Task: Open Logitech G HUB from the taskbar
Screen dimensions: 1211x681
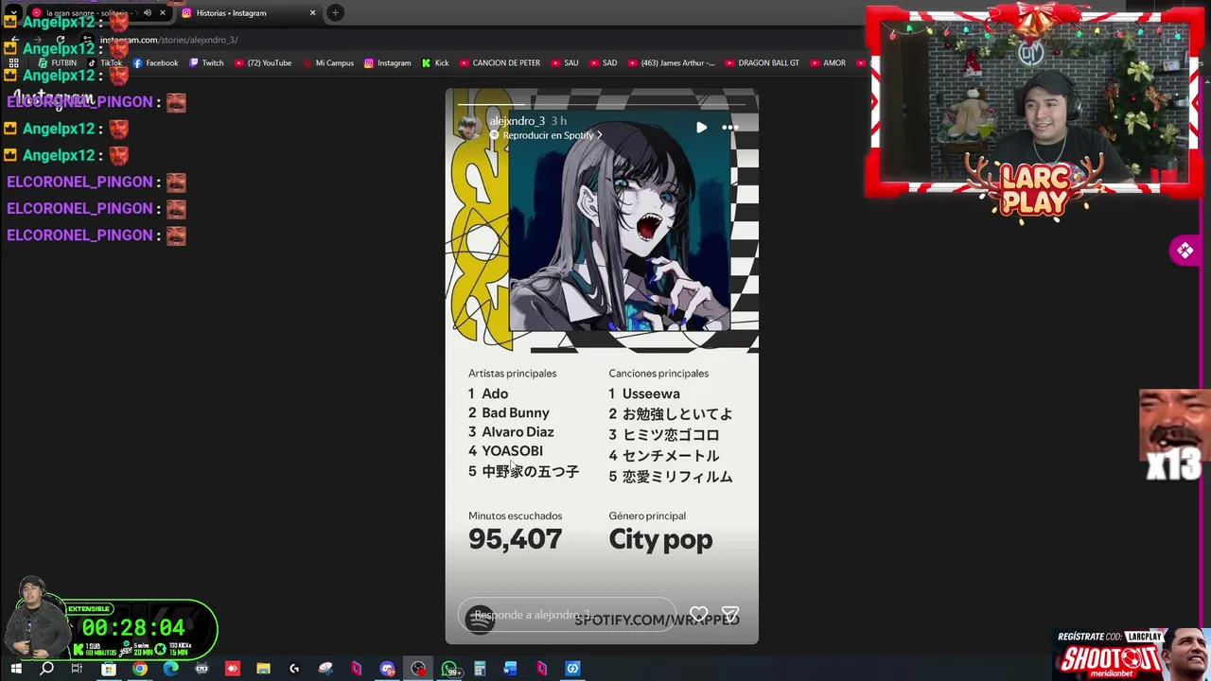Action: point(294,669)
